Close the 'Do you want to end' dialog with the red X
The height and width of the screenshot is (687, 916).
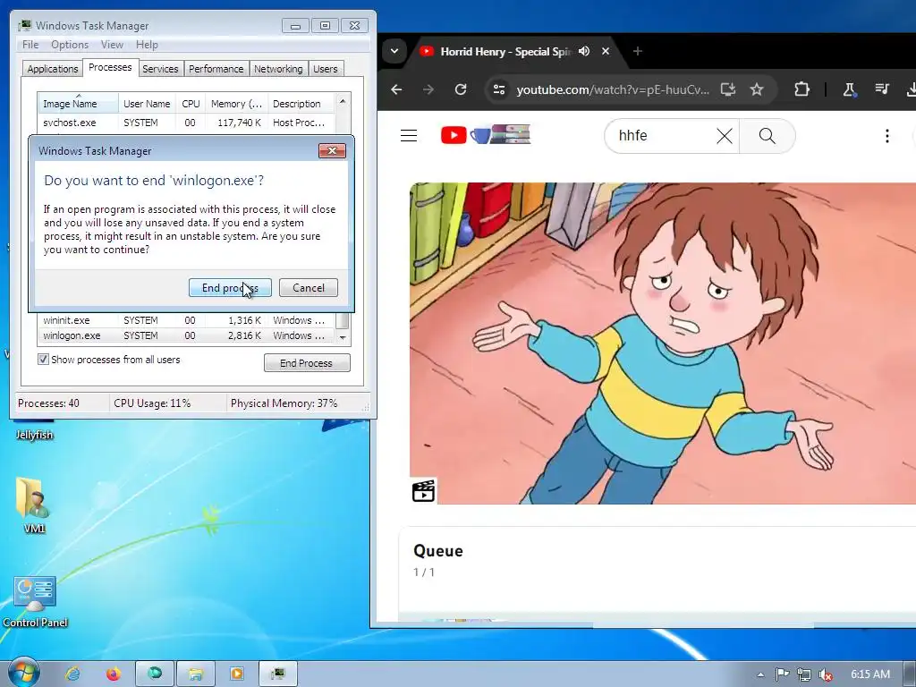(x=332, y=150)
